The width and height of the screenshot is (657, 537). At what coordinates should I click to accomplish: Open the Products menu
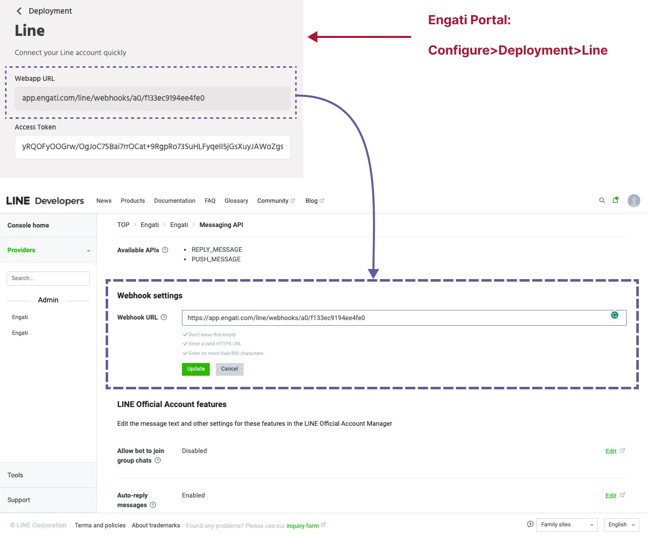pos(133,201)
